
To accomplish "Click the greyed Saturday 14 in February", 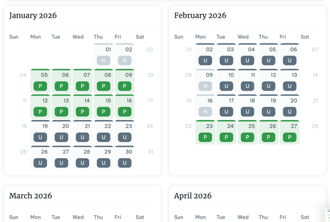I will point(315,75).
